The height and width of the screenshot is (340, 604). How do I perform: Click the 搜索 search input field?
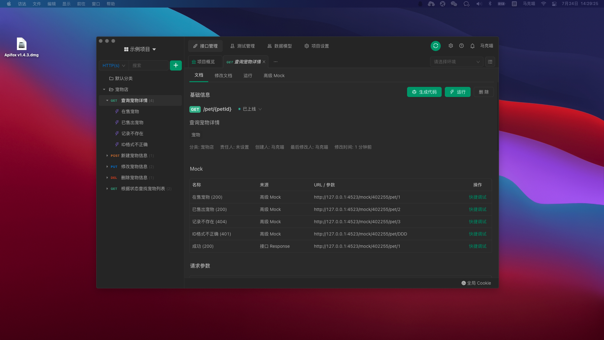pos(148,65)
